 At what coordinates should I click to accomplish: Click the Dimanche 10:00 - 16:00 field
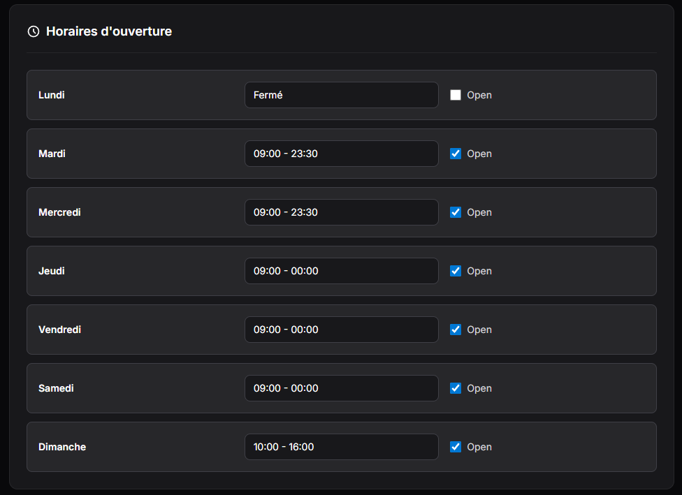(341, 447)
